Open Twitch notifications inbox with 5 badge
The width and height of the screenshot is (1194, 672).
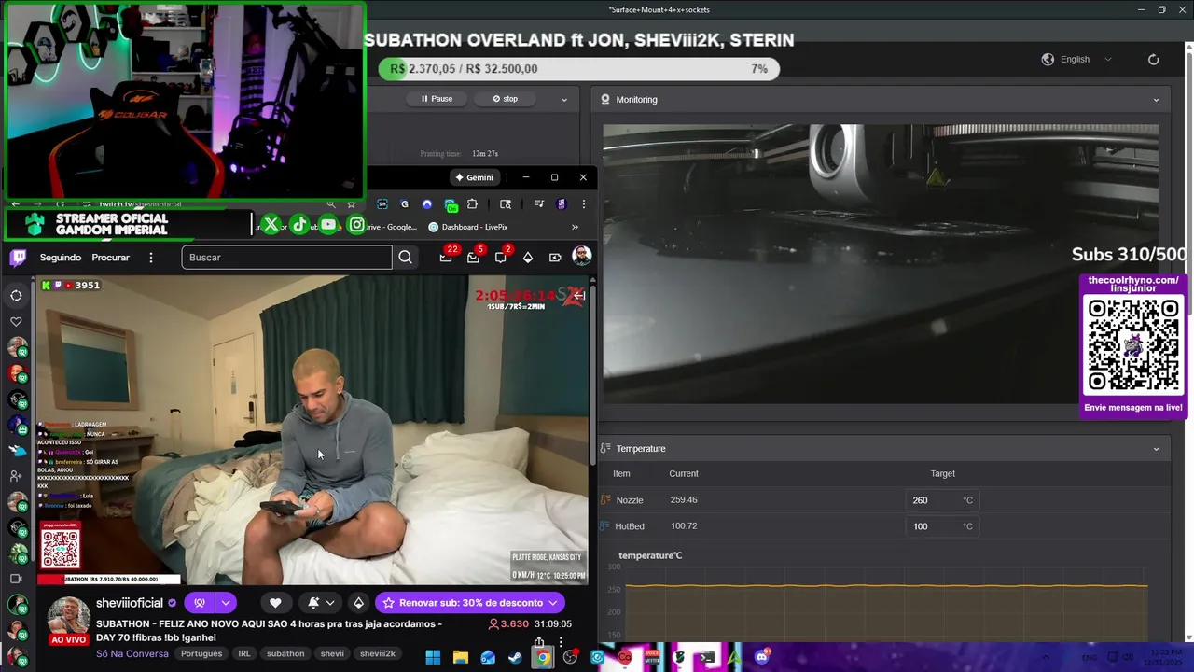coord(473,258)
